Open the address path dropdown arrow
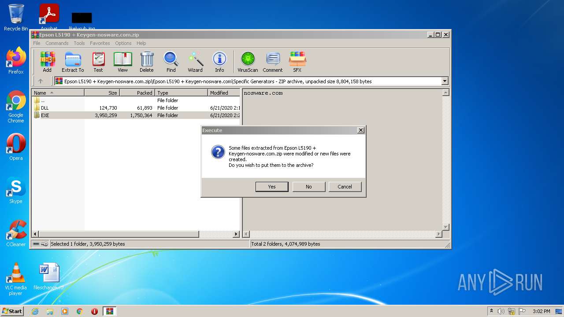This screenshot has width=564, height=317. 445,81
